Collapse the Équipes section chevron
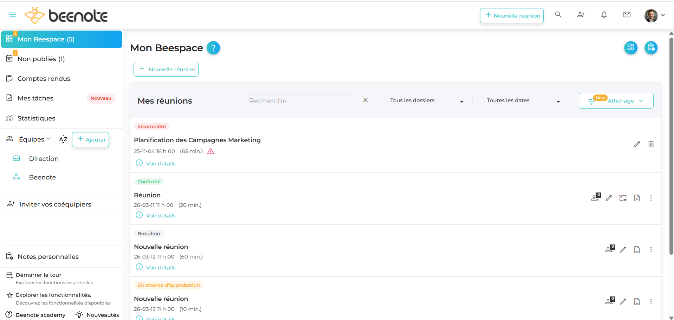The height and width of the screenshot is (320, 674). [x=48, y=139]
